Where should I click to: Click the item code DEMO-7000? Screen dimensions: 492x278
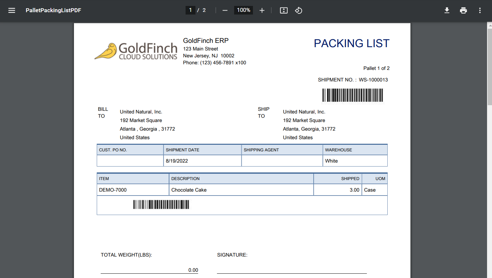tap(113, 190)
